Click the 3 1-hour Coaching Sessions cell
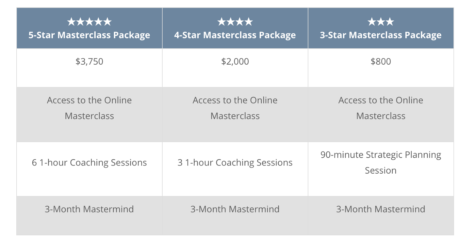 point(235,169)
